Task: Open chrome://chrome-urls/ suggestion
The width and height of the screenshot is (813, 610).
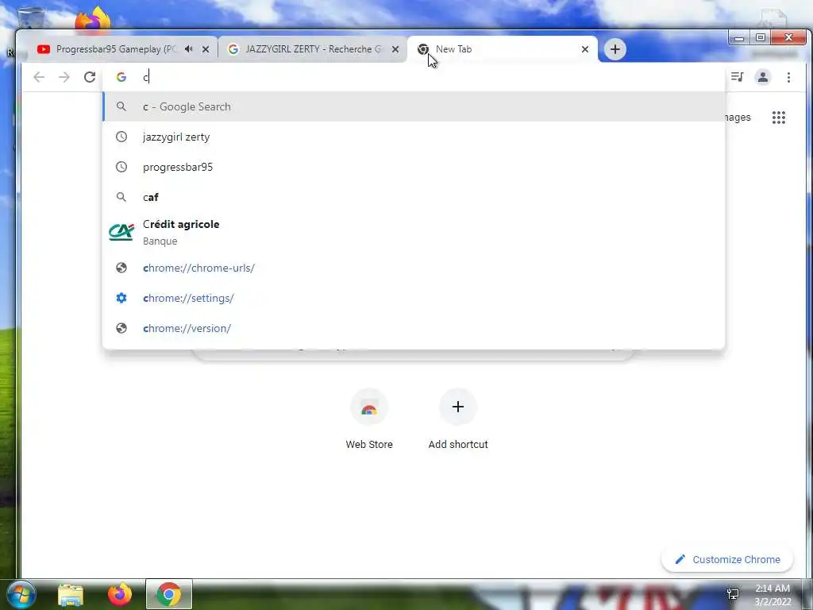Action: pos(414,268)
